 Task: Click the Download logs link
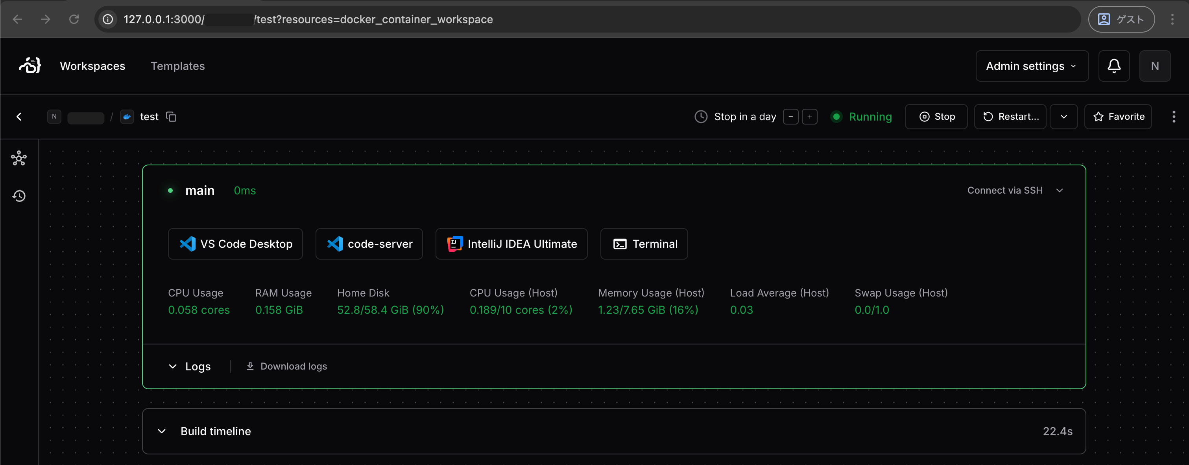287,366
